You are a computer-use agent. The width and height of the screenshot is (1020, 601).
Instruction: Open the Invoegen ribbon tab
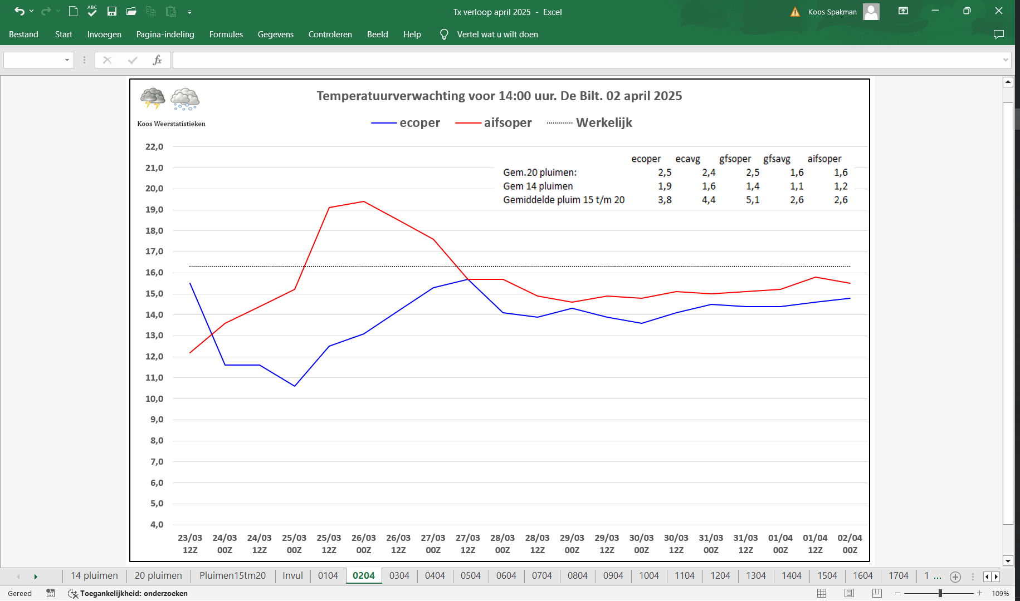click(104, 35)
